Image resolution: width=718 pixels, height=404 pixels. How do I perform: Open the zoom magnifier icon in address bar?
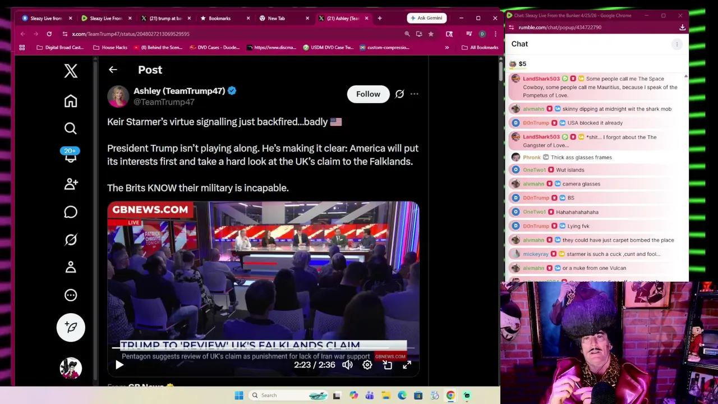coord(407,34)
